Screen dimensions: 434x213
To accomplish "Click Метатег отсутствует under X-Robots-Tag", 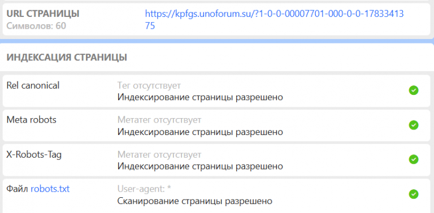I will [159, 155].
